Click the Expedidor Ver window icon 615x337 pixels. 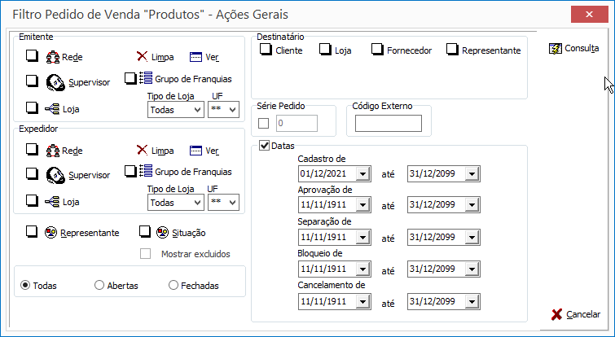pyautogui.click(x=195, y=151)
